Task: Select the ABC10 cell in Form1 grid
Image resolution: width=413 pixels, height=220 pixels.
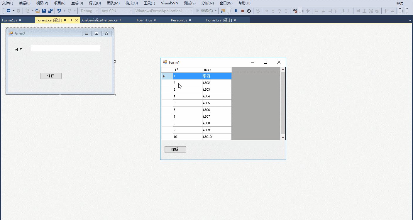Action: [x=217, y=137]
